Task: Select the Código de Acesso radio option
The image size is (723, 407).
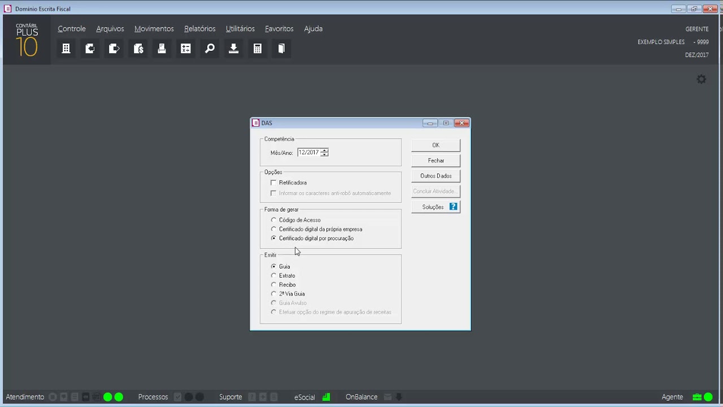Action: tap(273, 220)
